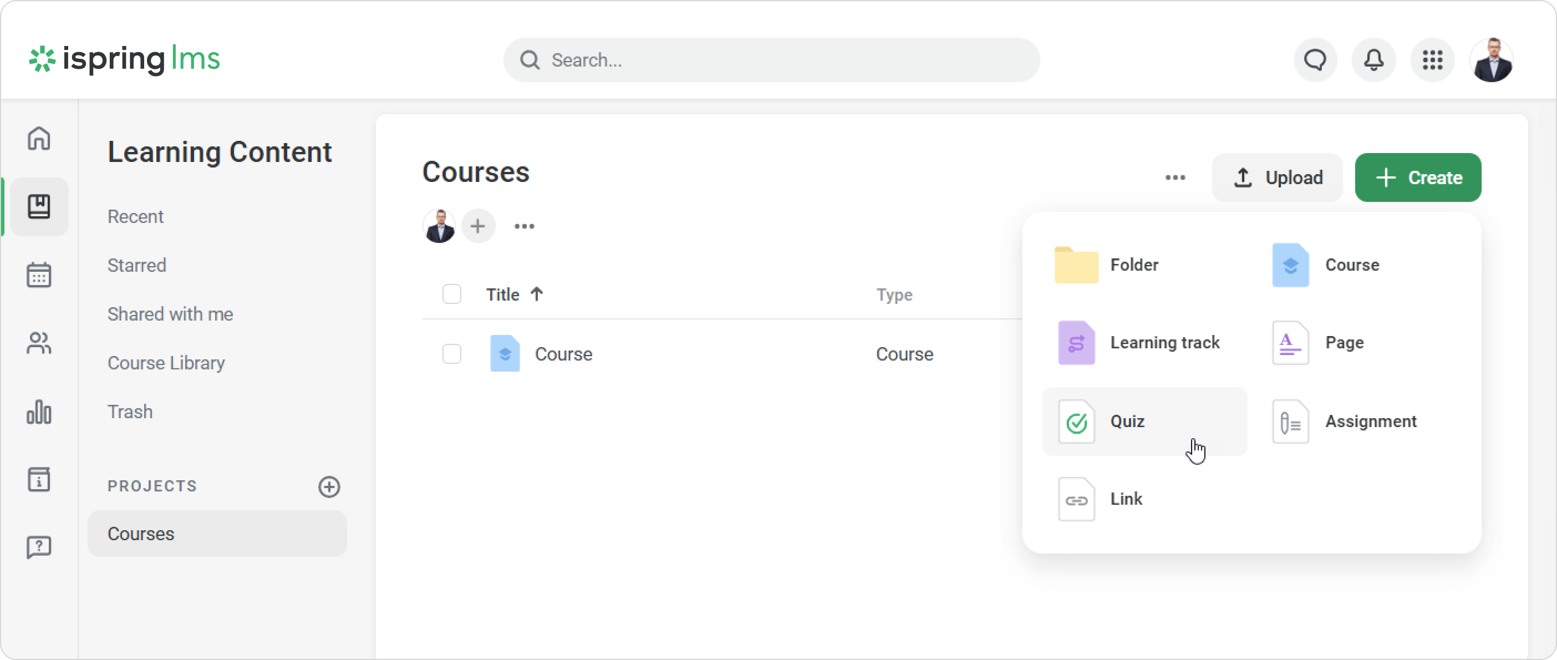
Task: Open the Course Library link
Action: (x=166, y=363)
